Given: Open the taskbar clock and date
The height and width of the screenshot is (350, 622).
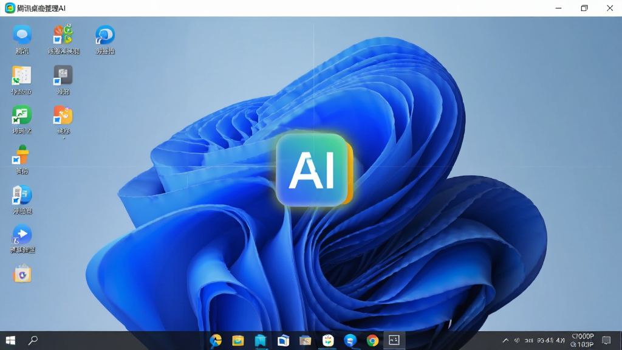Looking at the screenshot, I should pyautogui.click(x=583, y=340).
